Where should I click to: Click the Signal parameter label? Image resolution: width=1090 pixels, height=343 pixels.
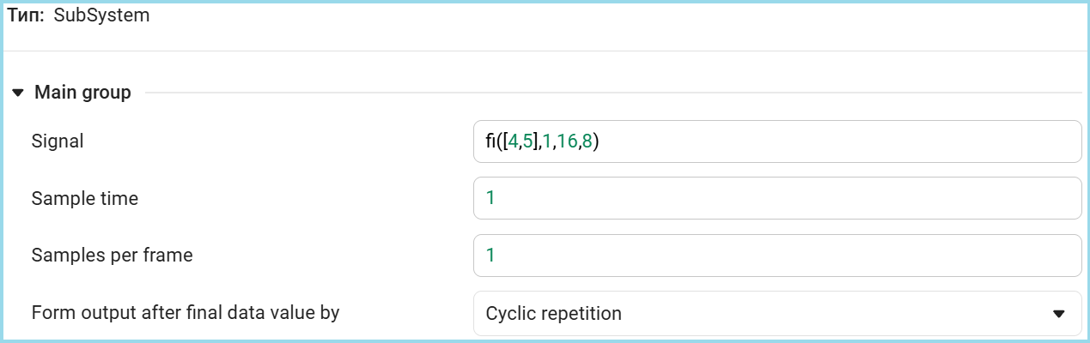[x=58, y=141]
